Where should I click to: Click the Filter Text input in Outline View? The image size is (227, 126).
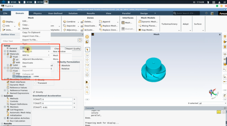[x=11, y=41]
